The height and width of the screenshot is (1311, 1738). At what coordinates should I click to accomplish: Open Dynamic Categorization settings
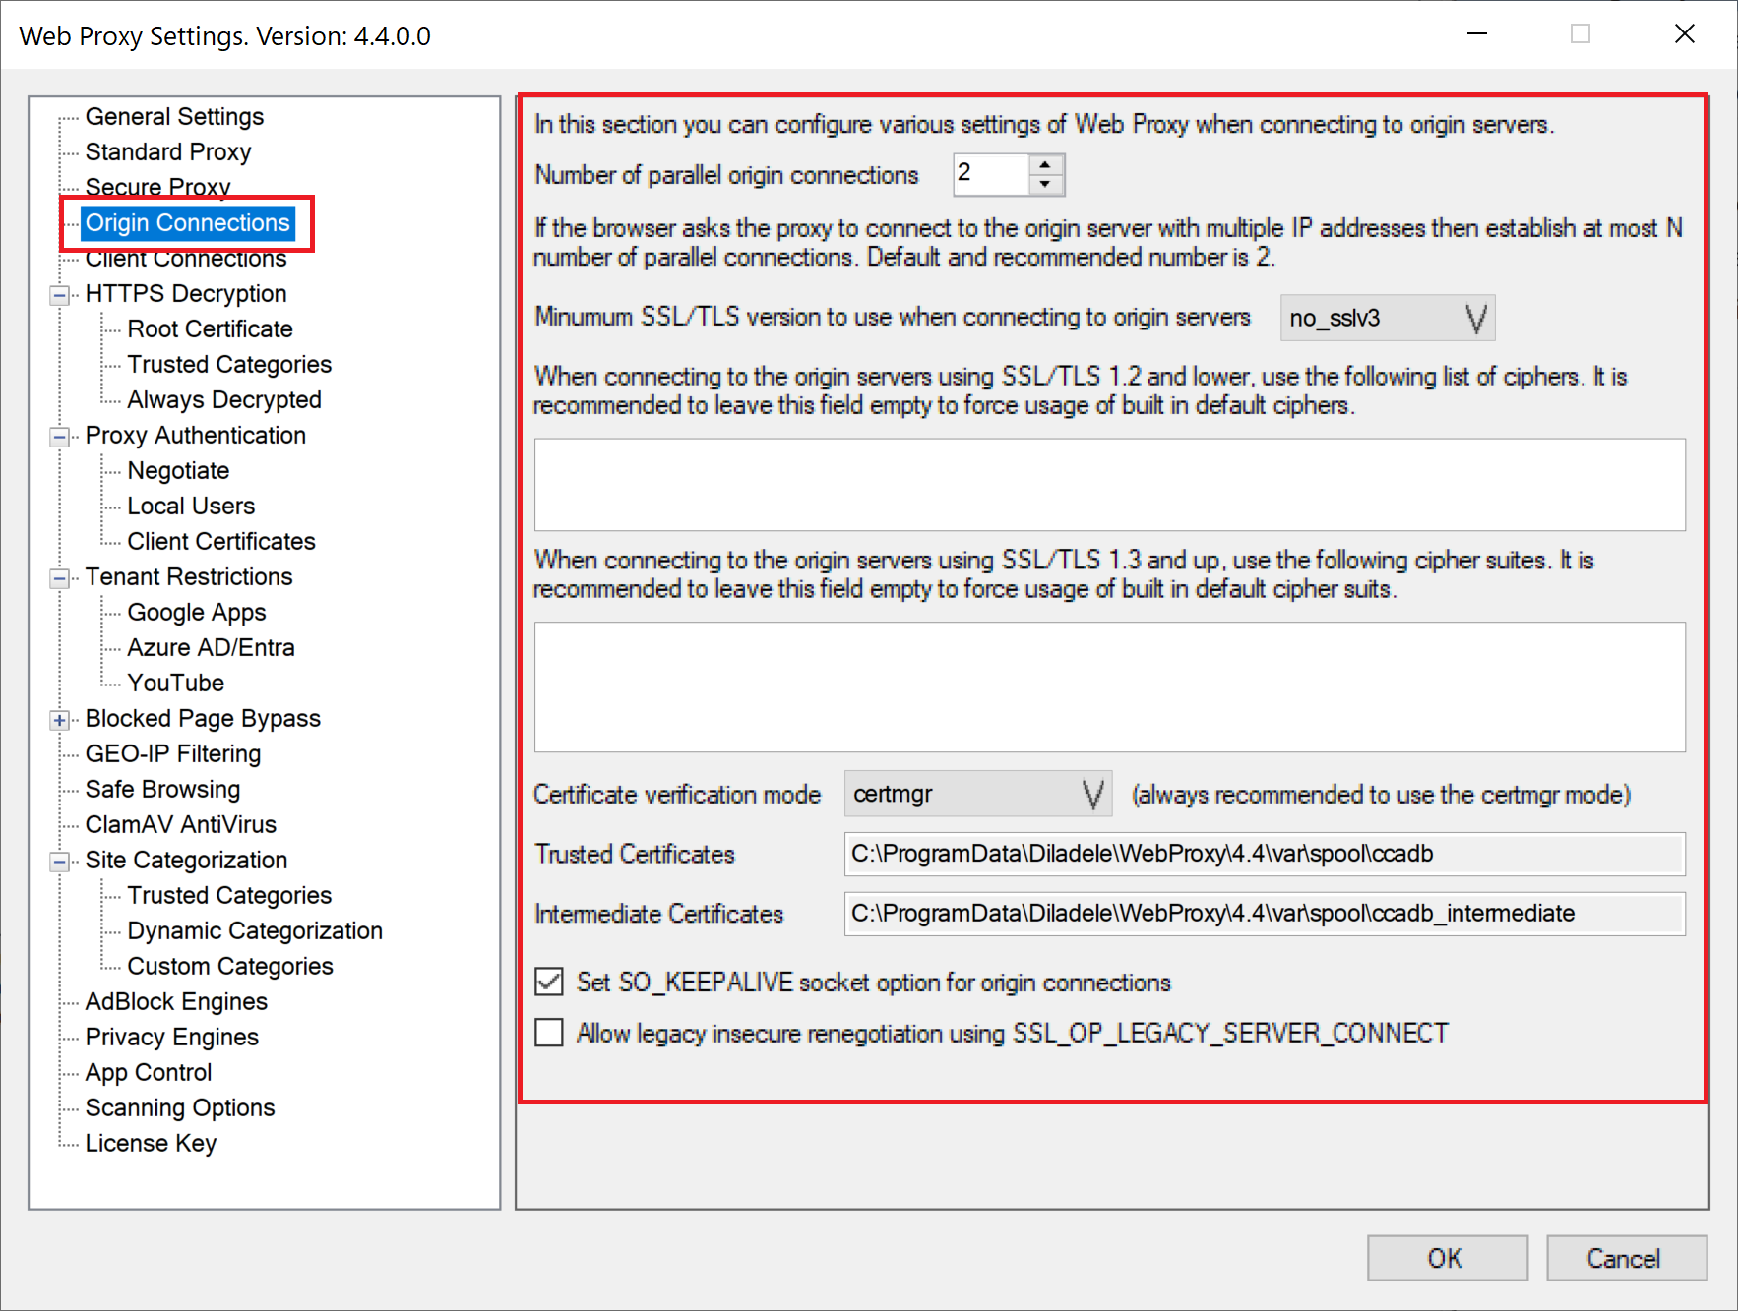[x=255, y=931]
